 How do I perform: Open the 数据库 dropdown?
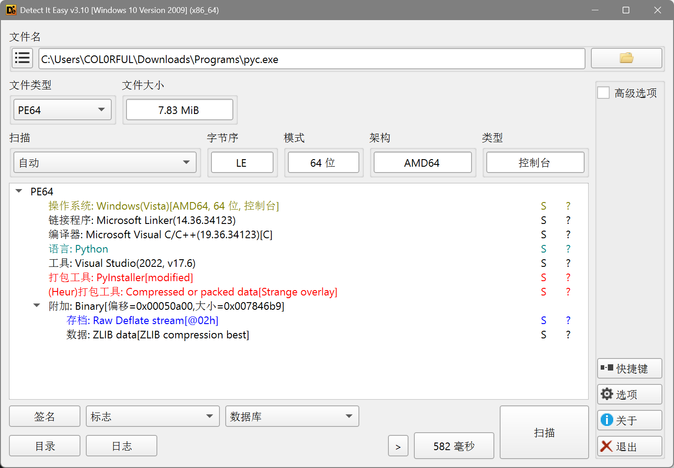pyautogui.click(x=292, y=416)
